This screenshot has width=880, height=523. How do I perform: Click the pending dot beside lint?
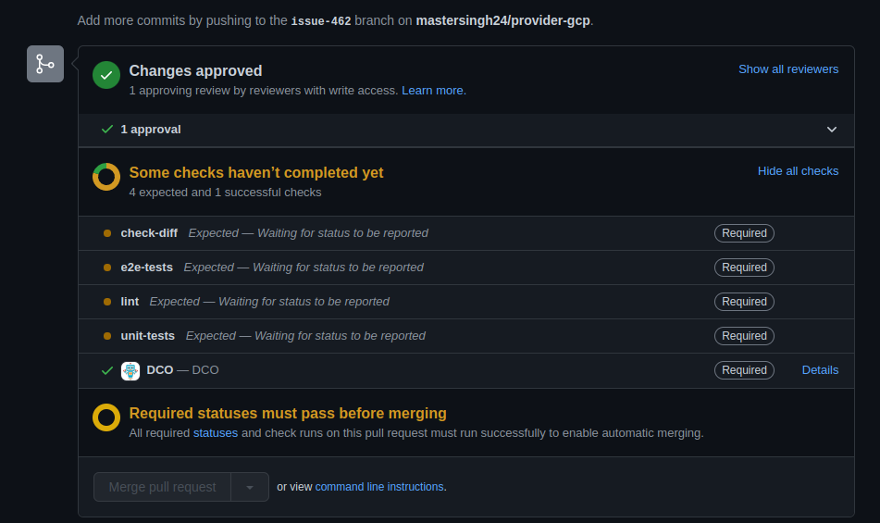point(107,302)
